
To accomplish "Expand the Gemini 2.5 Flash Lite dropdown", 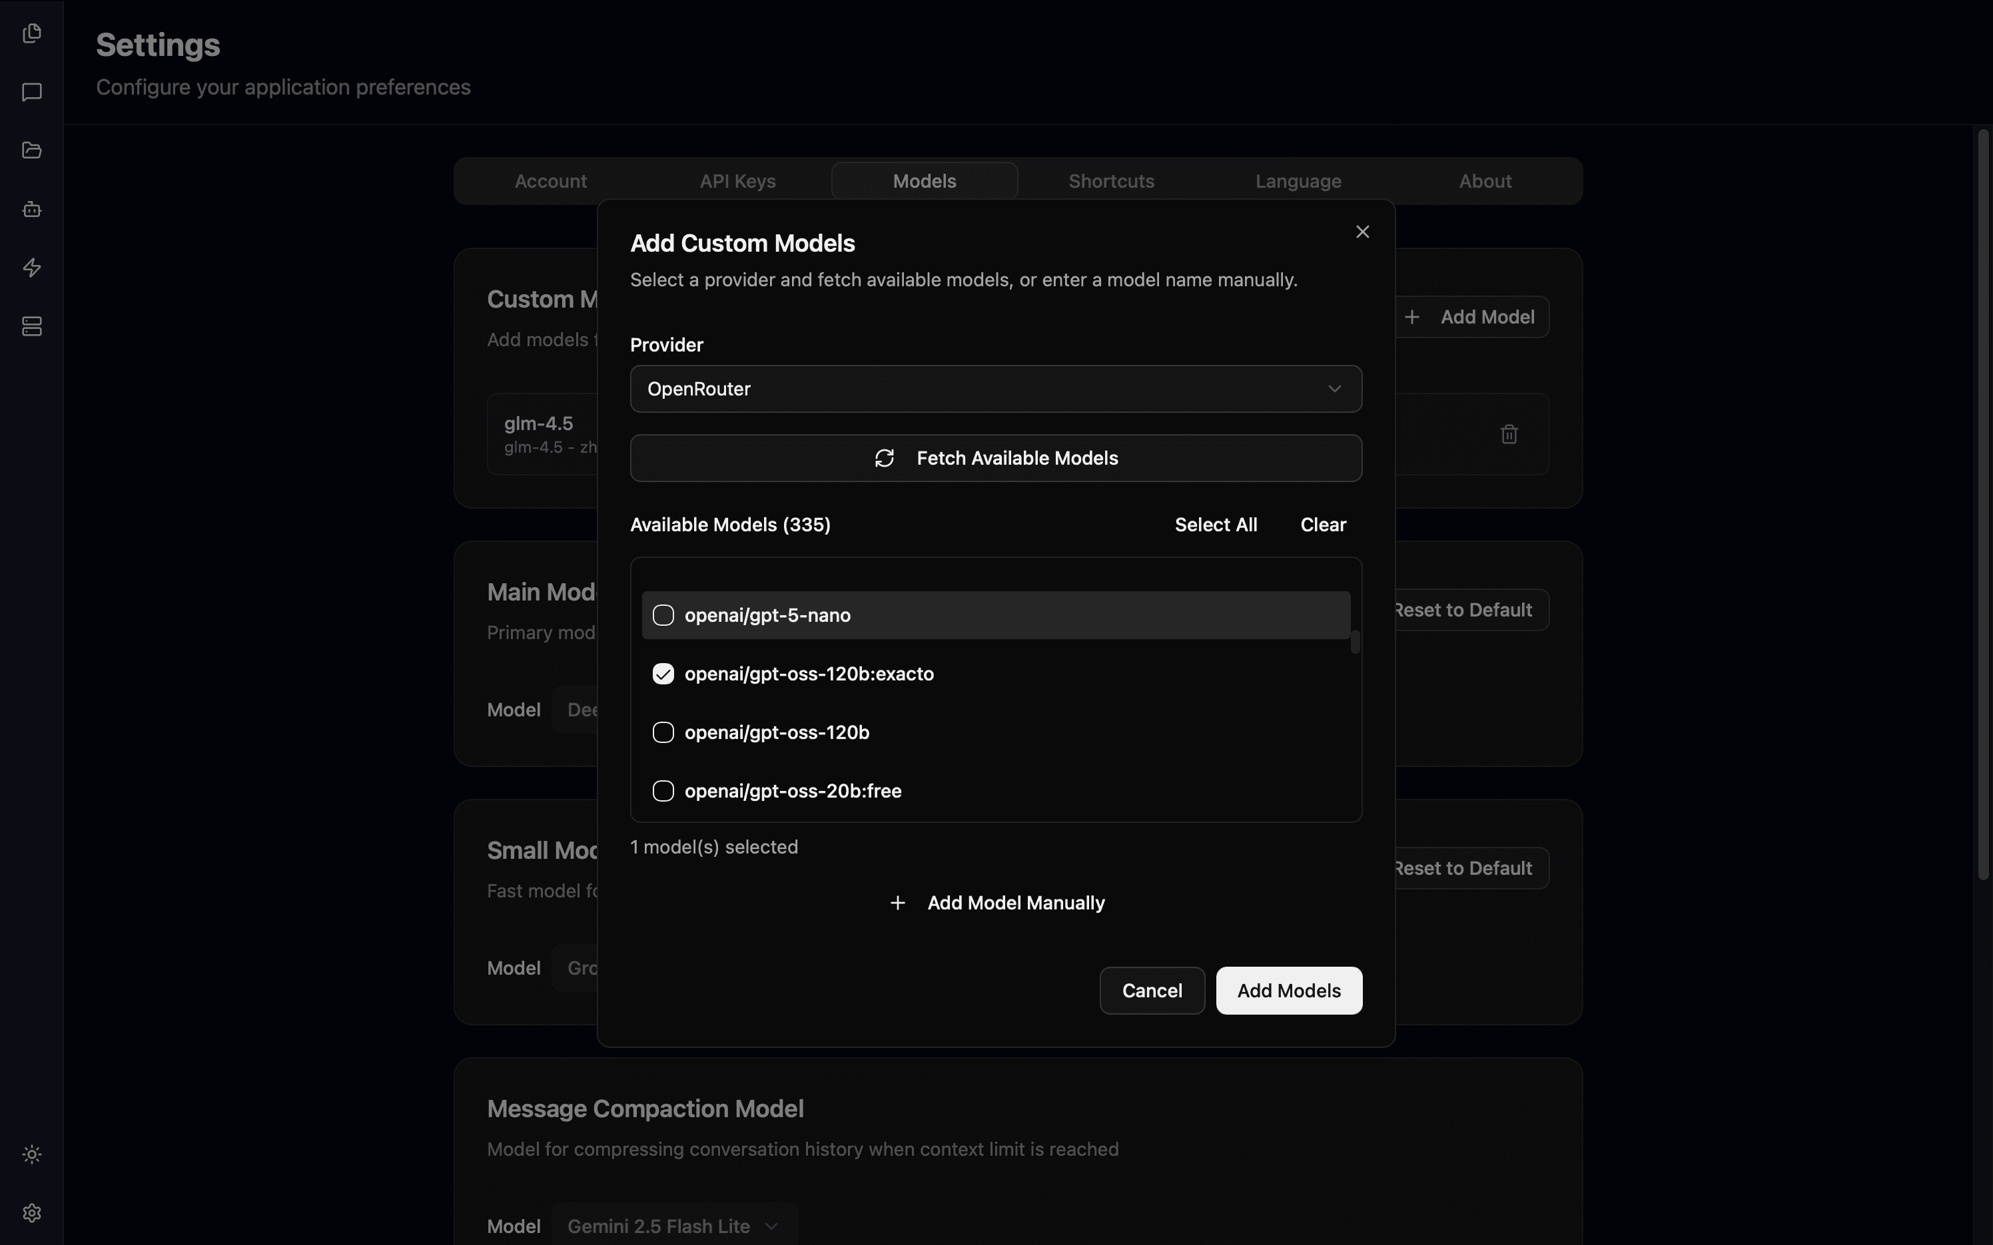I will tap(673, 1225).
